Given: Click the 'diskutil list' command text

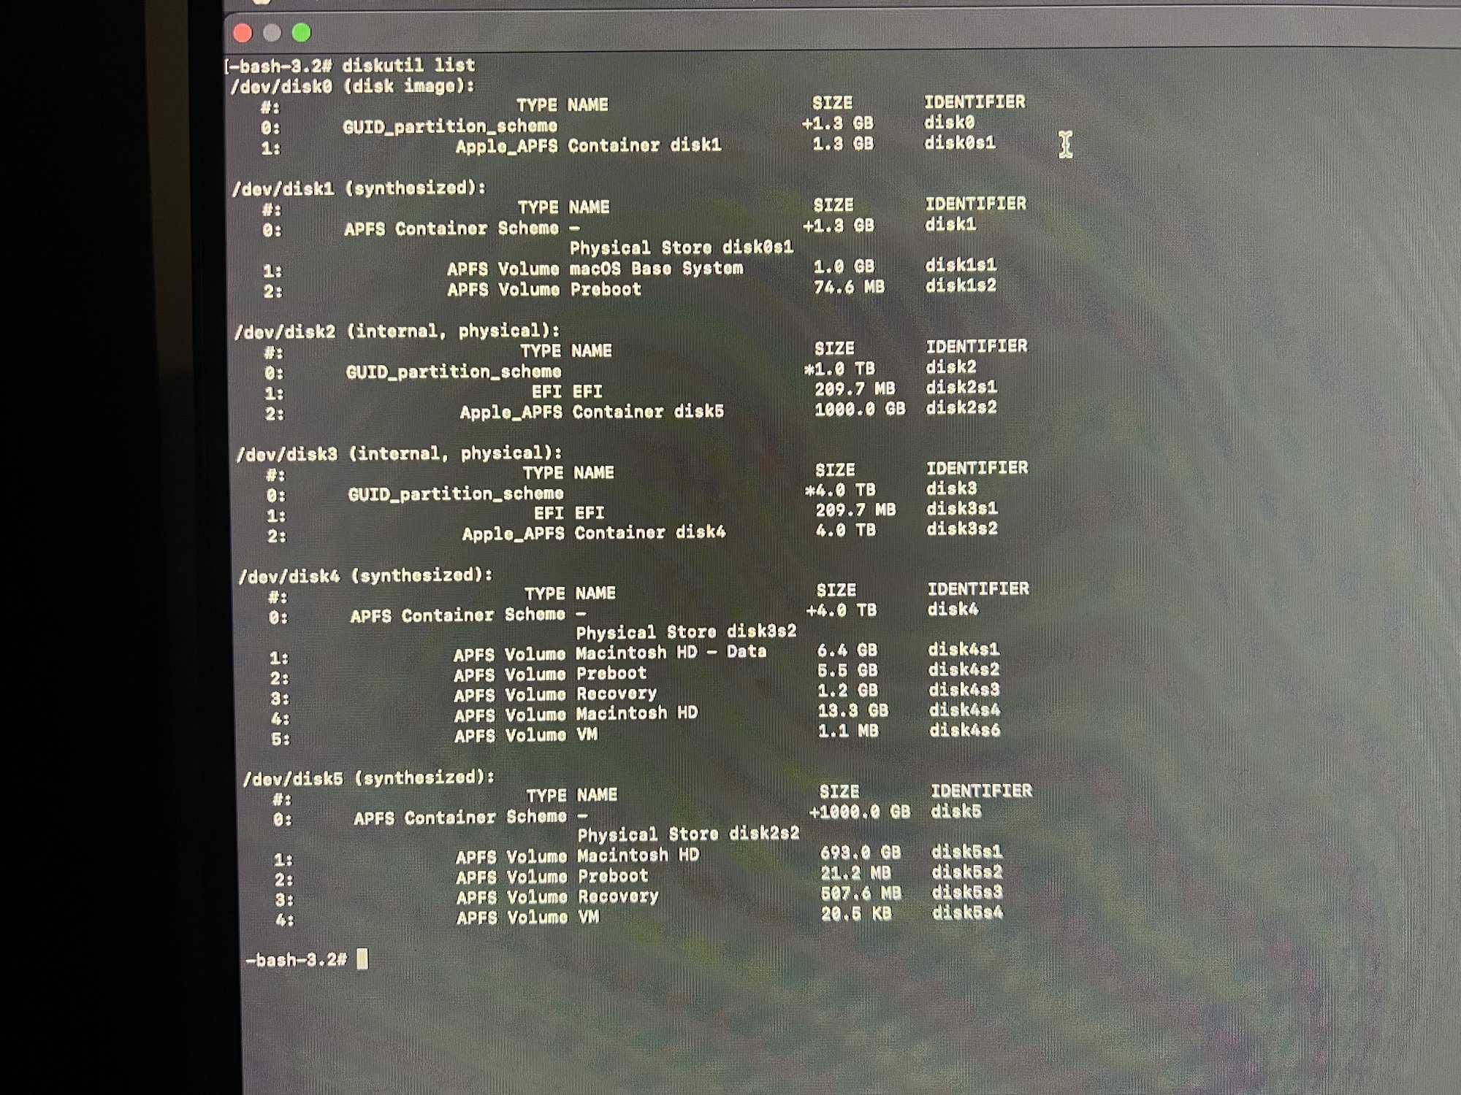Looking at the screenshot, I should pos(408,65).
